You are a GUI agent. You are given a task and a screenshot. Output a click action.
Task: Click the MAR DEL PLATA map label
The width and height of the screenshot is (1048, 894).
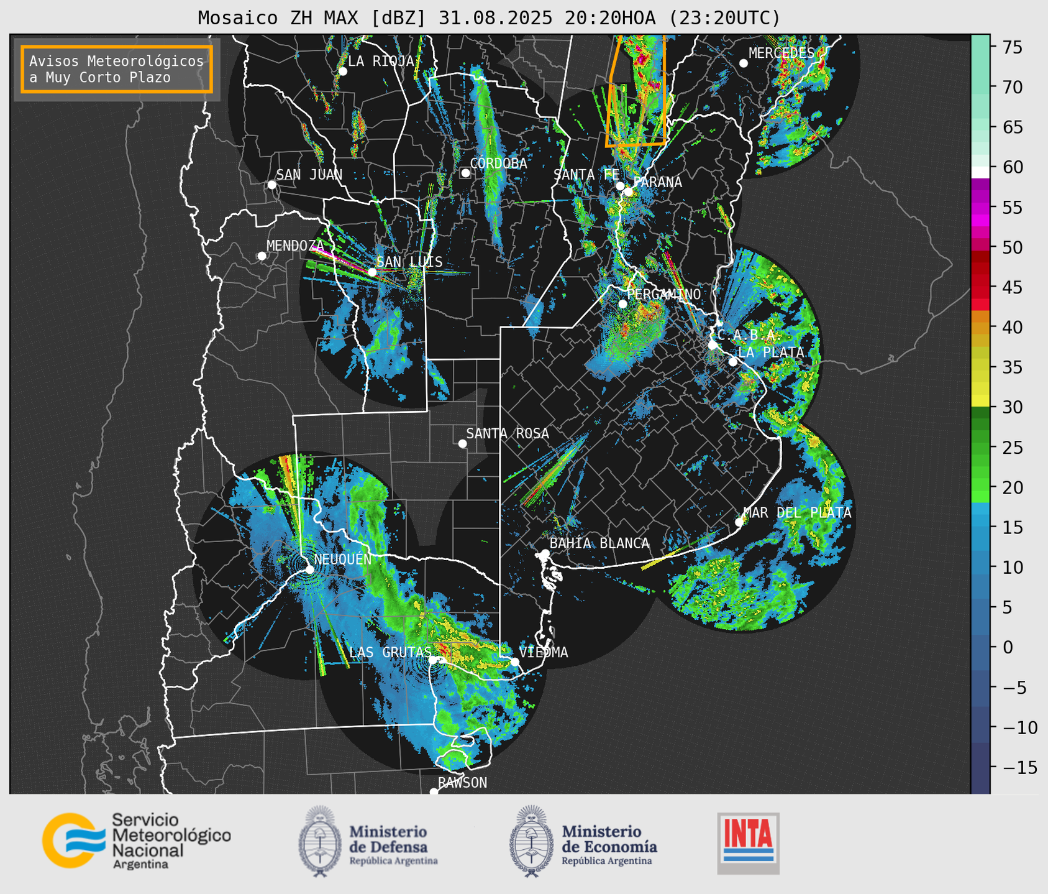(x=797, y=512)
